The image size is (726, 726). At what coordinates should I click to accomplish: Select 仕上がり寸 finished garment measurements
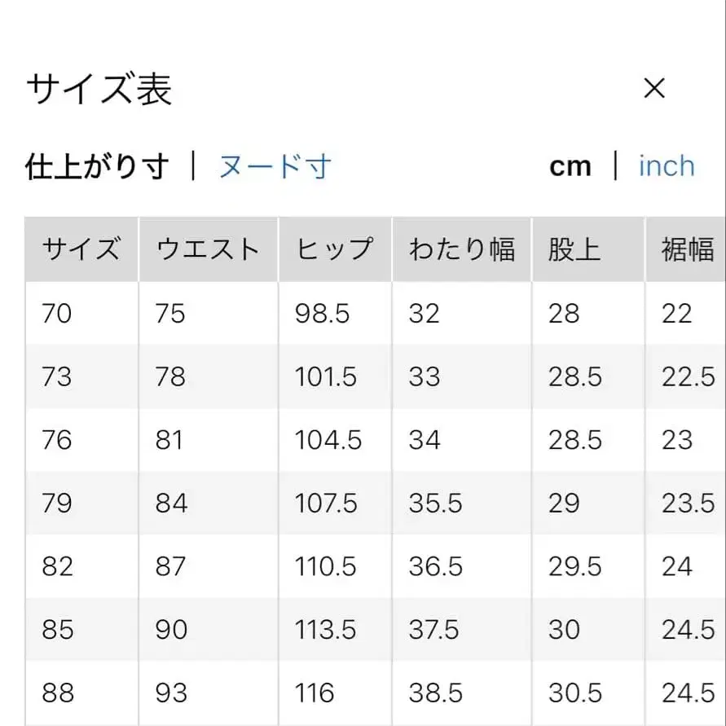(96, 165)
